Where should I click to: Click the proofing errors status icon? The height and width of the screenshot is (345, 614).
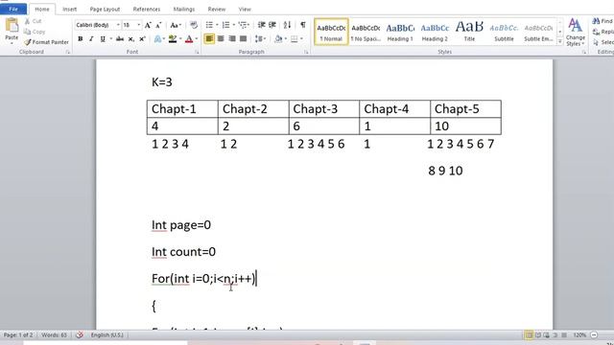click(x=80, y=335)
